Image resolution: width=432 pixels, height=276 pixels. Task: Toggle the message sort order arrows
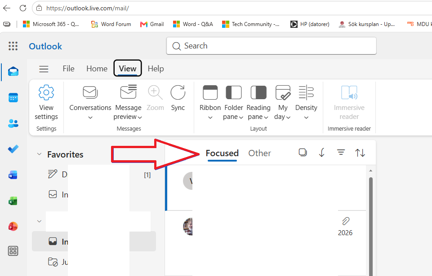(x=360, y=153)
